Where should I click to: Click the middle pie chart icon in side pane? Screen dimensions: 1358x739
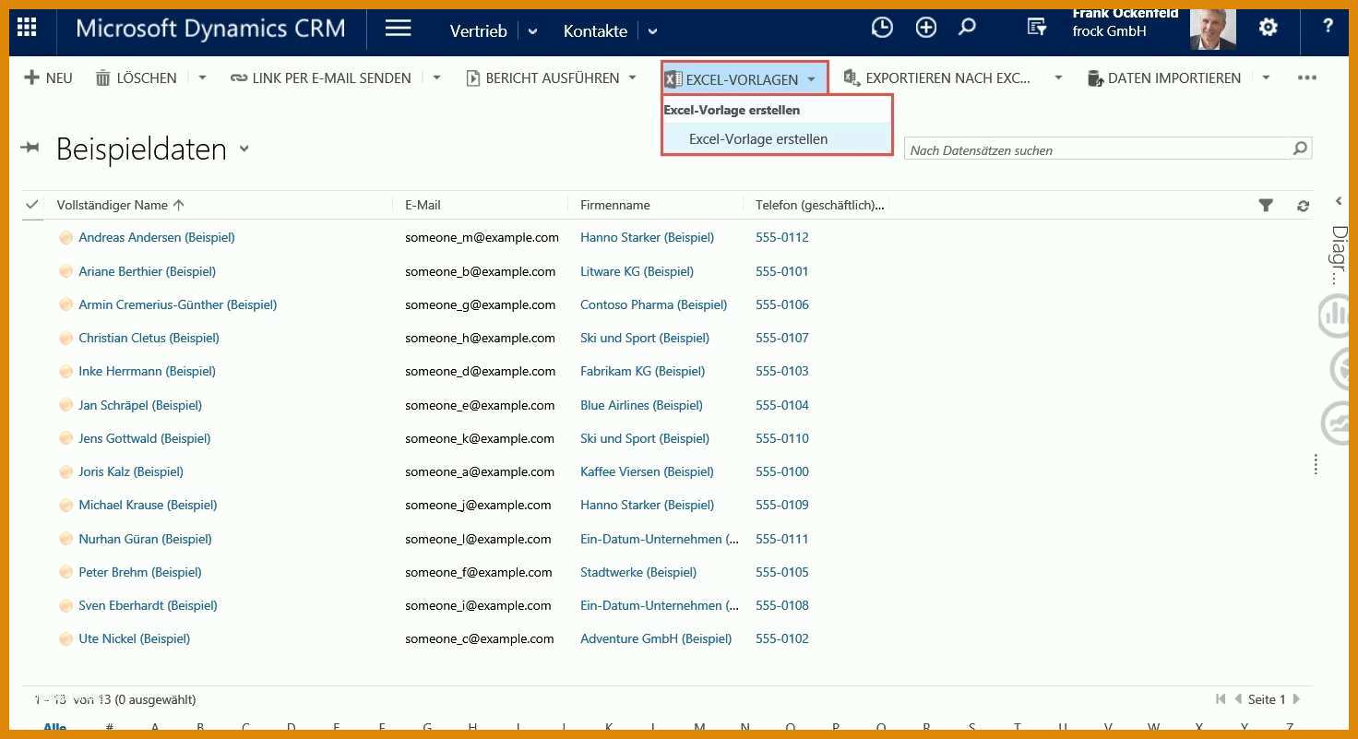tap(1340, 369)
